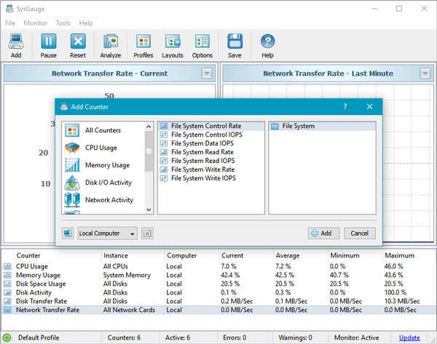This screenshot has height=344, width=437.
Task: Expand the Network Transfer Rate - Current dropdown
Action: (x=206, y=73)
